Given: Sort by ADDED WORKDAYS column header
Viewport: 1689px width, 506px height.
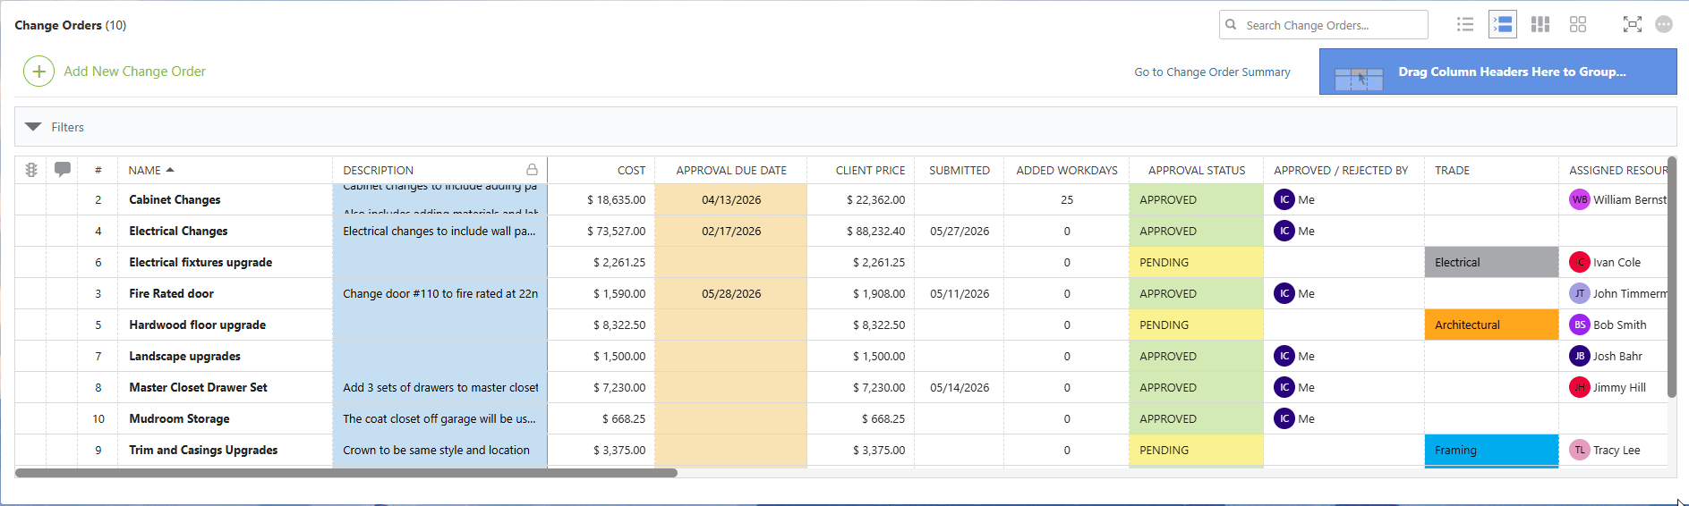Looking at the screenshot, I should click(x=1067, y=170).
